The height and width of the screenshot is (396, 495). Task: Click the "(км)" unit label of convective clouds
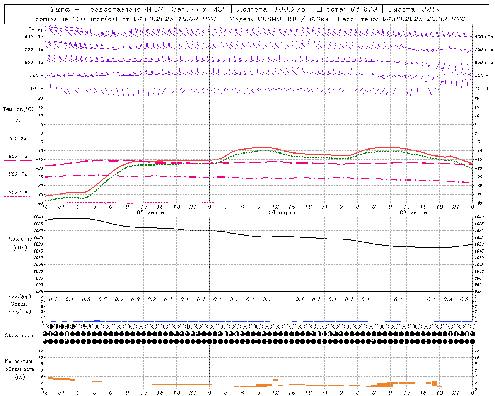tap(20, 377)
